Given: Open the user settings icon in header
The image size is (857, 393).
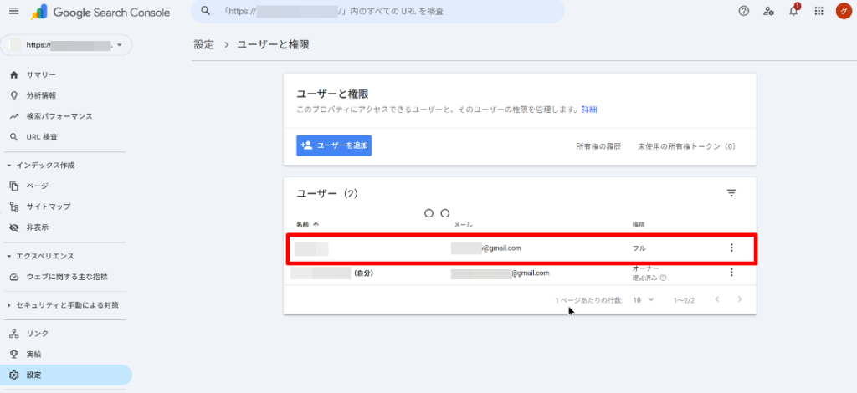Looking at the screenshot, I should pyautogui.click(x=768, y=11).
